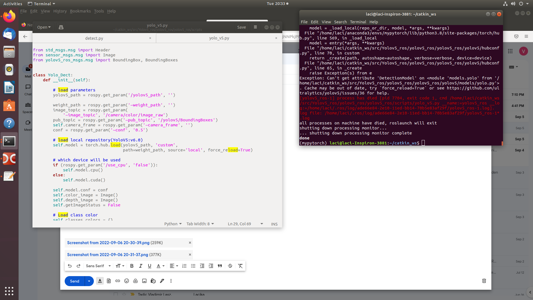Open gedit's hamburger menu
The width and height of the screenshot is (533, 300).
pos(255,27)
